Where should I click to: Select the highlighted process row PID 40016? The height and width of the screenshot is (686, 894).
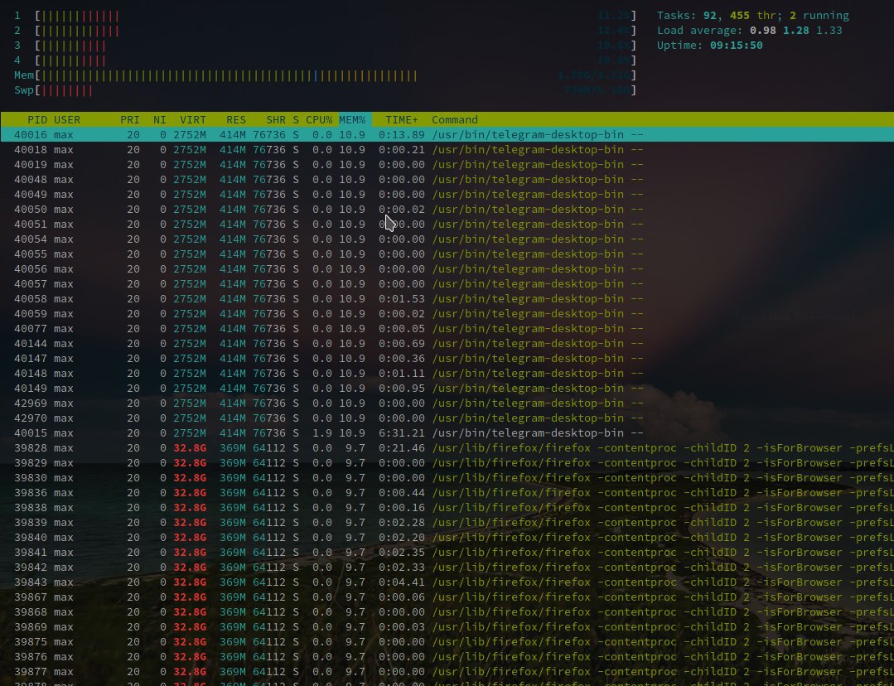pyautogui.click(x=447, y=134)
